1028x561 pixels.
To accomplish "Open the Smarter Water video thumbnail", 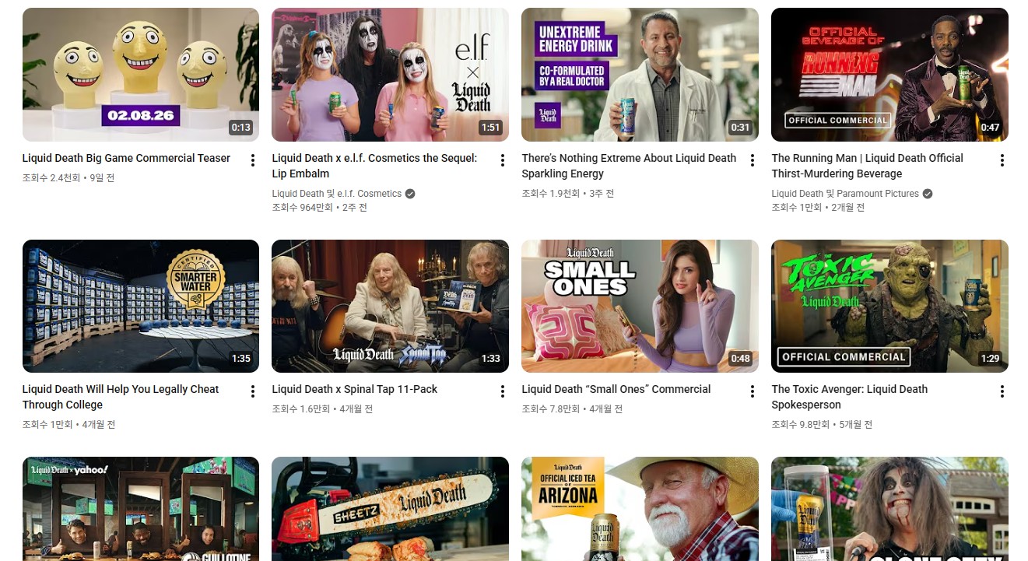I will tap(140, 306).
